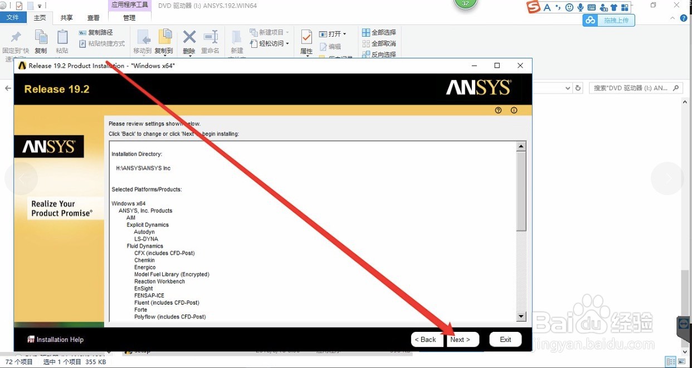Click 全部选择 in the ribbon
Image resolution: width=692 pixels, height=368 pixels.
379,33
